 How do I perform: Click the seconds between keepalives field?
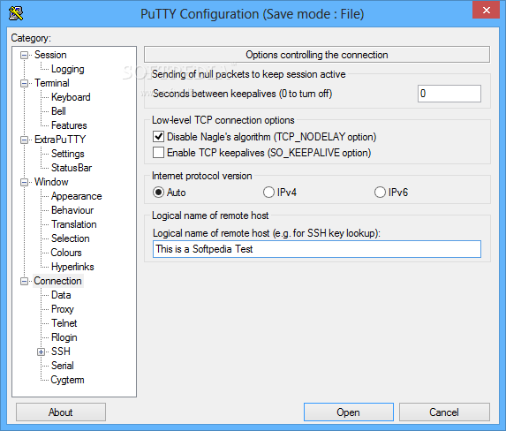pyautogui.click(x=449, y=94)
